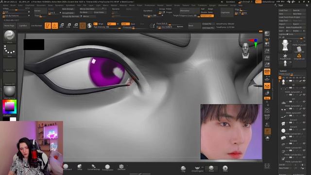This screenshot has width=311, height=175.
Task: Toggle KeepGroups for ZRemesher
Action: click(x=207, y=16)
